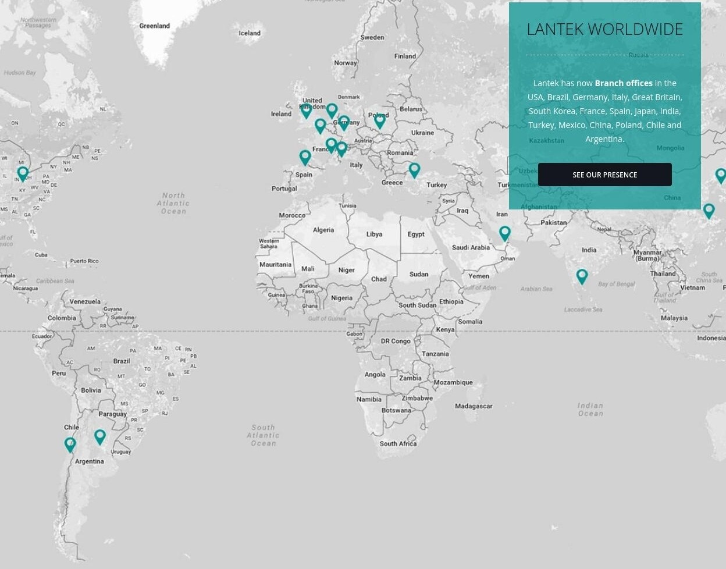Select the map pin over the United Kingdom label
Image resolution: width=726 pixels, height=569 pixels.
coord(307,111)
